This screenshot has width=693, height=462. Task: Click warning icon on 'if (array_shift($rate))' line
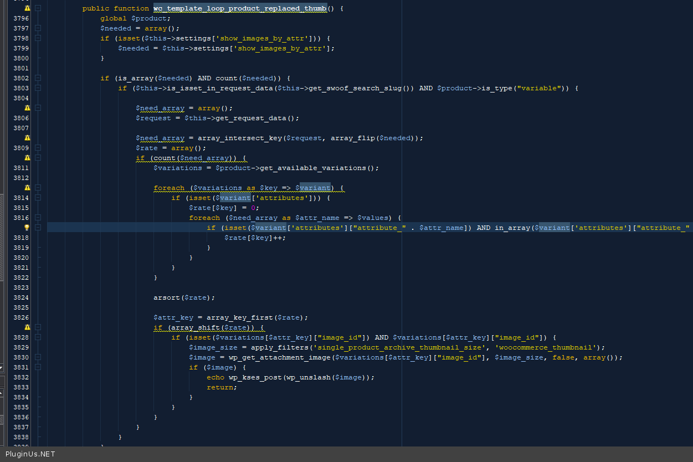[27, 327]
